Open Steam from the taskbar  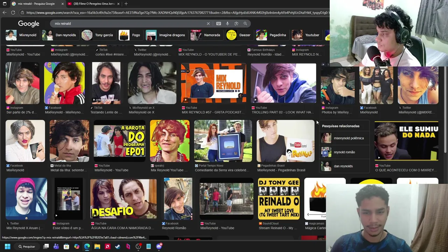[x=118, y=246]
